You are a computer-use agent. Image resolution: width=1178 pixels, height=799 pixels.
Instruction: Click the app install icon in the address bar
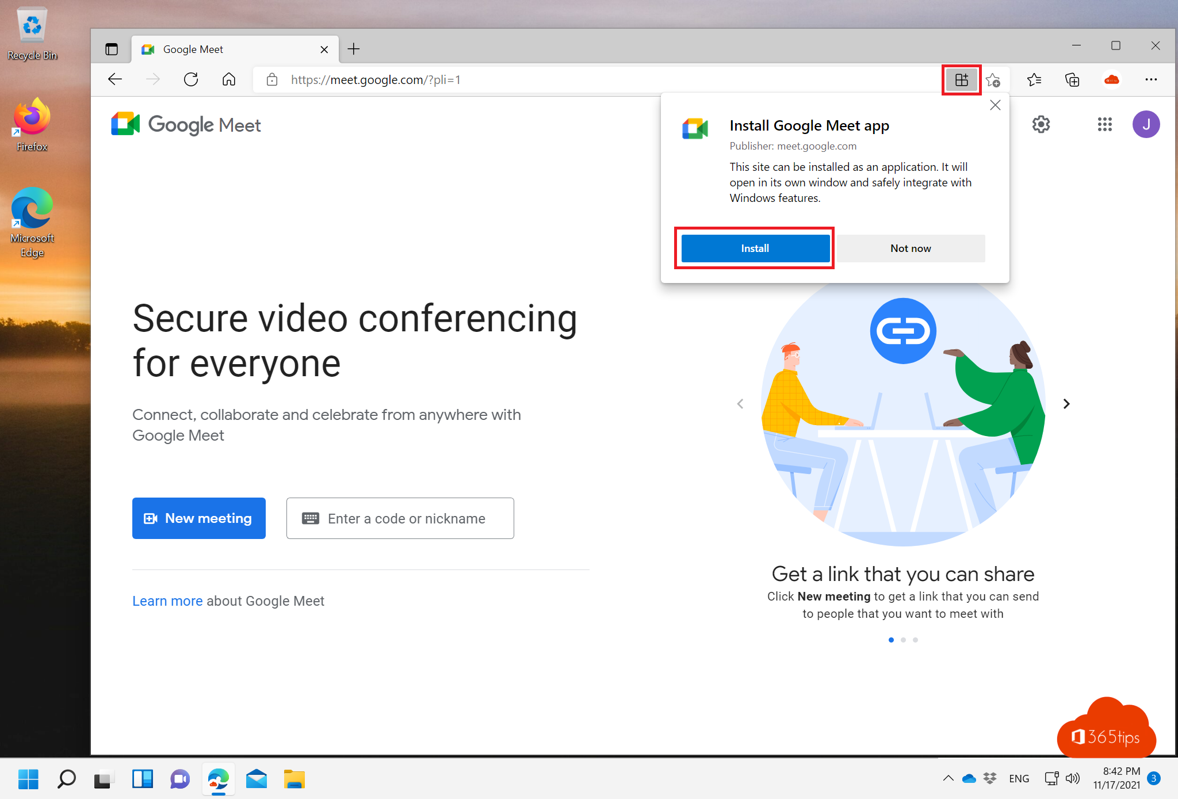[x=961, y=79]
